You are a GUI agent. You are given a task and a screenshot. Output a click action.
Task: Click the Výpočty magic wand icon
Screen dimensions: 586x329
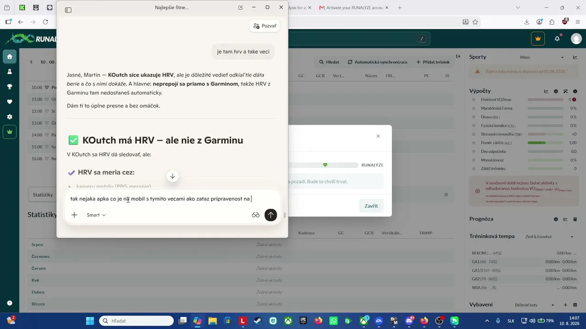tap(565, 91)
